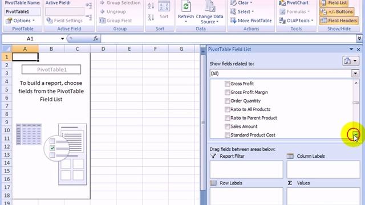365x205 pixels.
Task: Click the Column Labels area box
Action: tap(323, 170)
